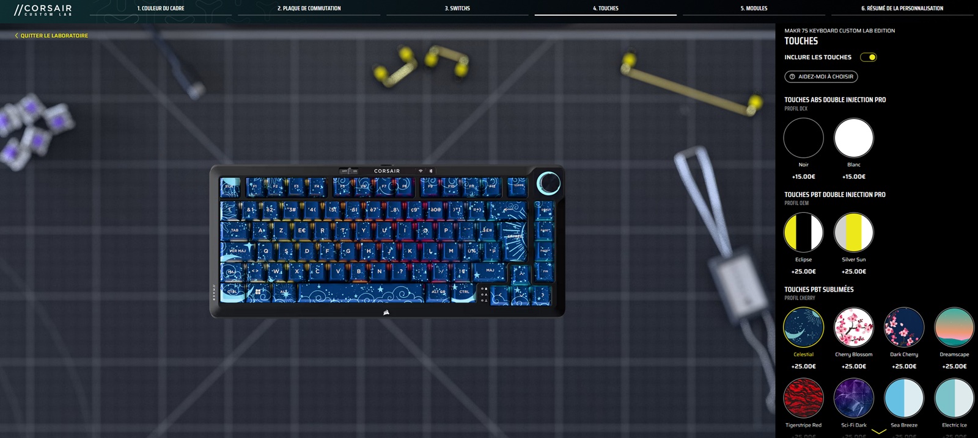This screenshot has width=978, height=438.
Task: Choose Sci-Fi Dark keycaps
Action: 853,398
